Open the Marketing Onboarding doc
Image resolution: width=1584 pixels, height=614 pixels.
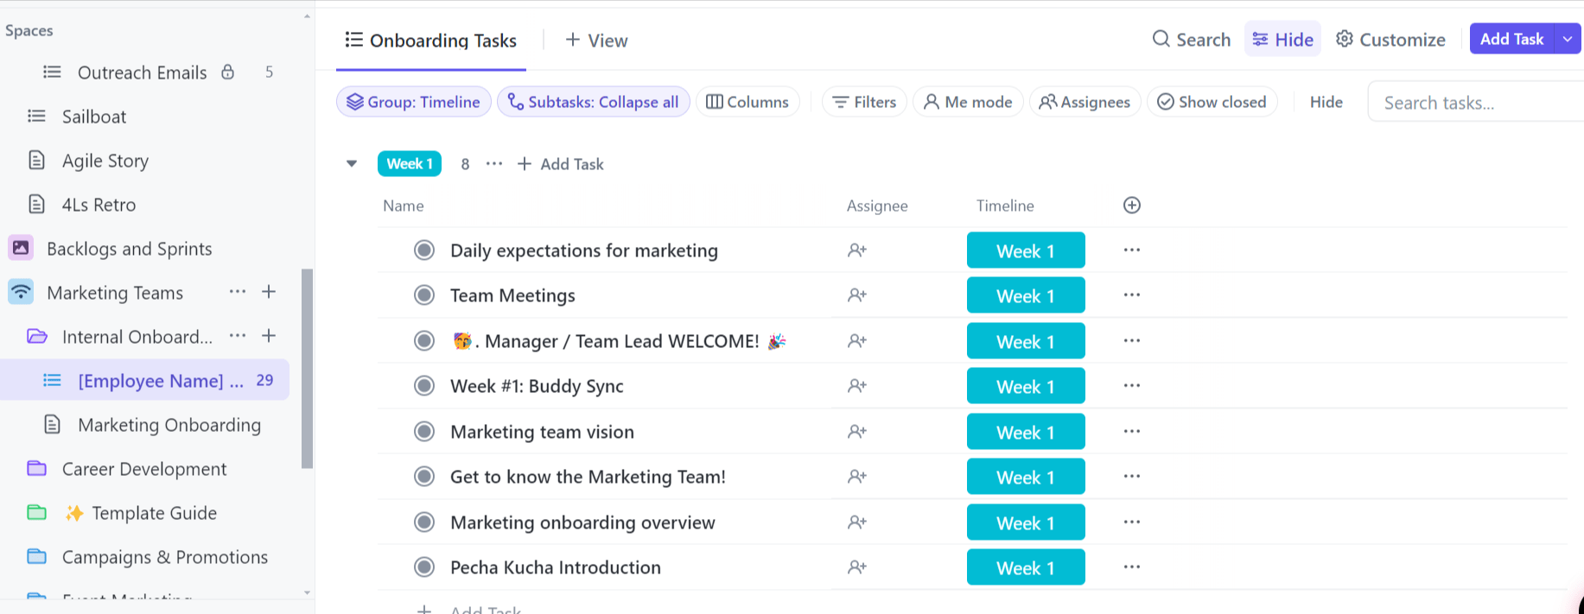coord(169,425)
